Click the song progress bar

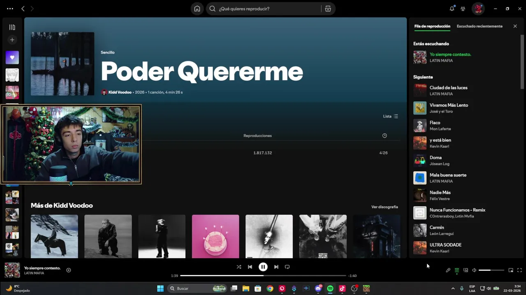[263, 276]
